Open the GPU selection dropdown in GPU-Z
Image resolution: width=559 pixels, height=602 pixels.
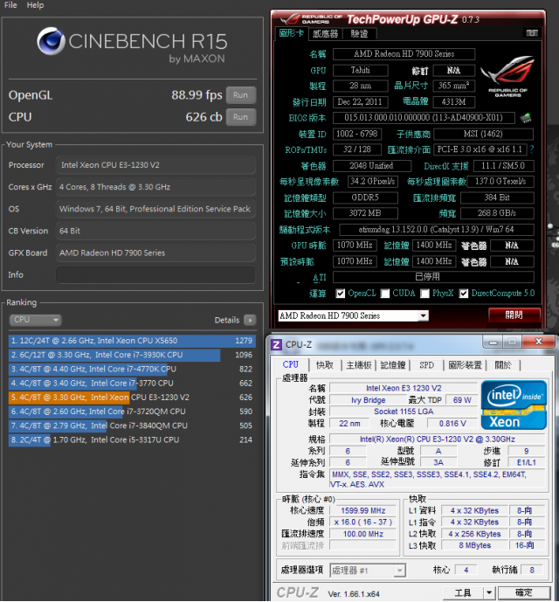pos(423,315)
